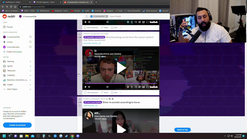Show hidden system tray icons chevron
247x139 pixels.
tap(225, 136)
